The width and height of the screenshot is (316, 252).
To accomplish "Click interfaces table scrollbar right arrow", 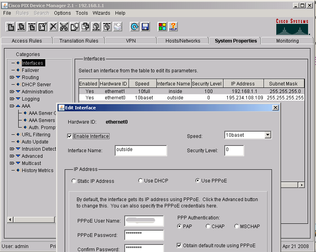I will pyautogui.click(x=301, y=185).
